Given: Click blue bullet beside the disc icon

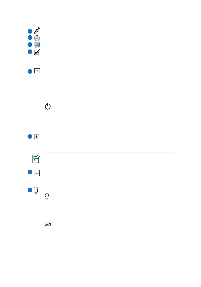Looking at the screenshot, I should point(30,38).
